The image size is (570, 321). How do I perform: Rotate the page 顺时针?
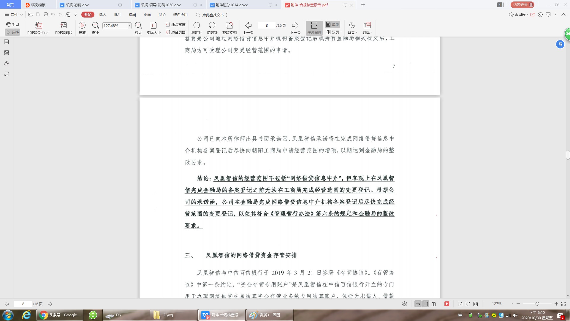(x=197, y=28)
